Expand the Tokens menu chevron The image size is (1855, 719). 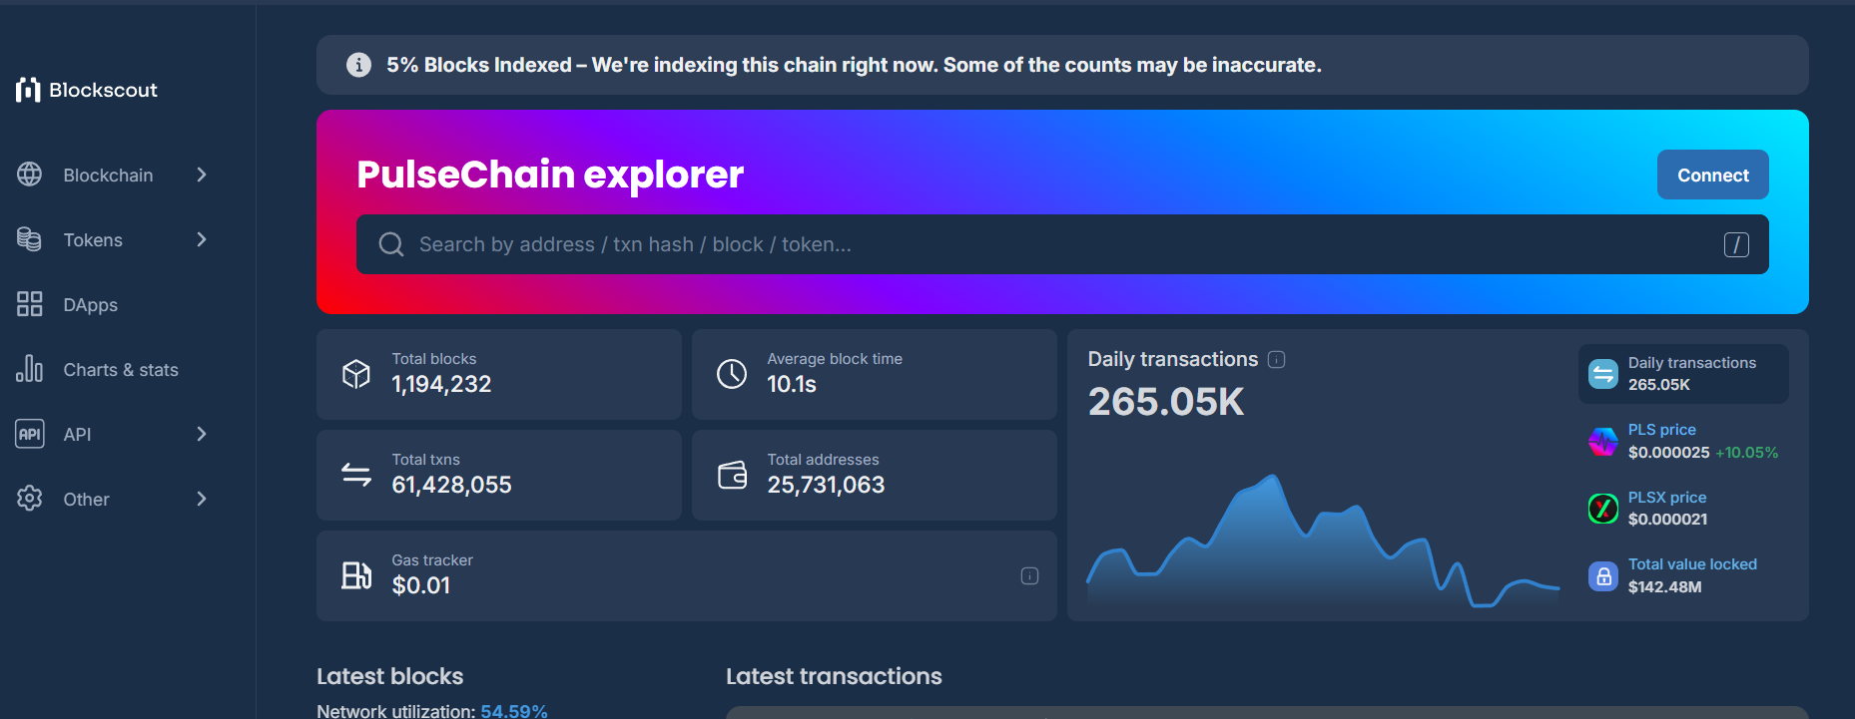point(202,239)
